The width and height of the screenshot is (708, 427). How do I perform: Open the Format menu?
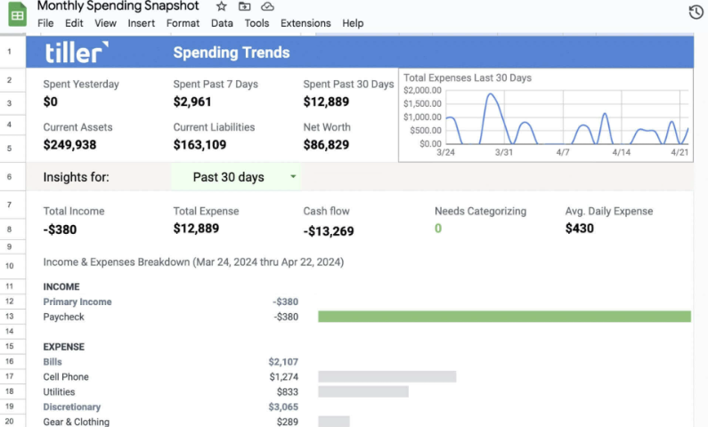coord(183,23)
